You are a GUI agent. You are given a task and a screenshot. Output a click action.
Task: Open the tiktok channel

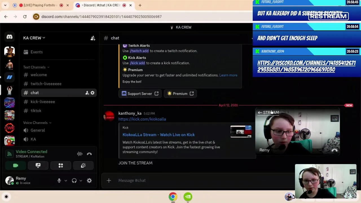click(36, 111)
